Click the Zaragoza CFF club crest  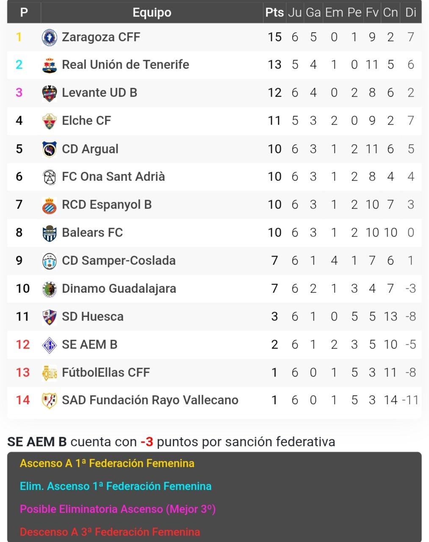(50, 37)
